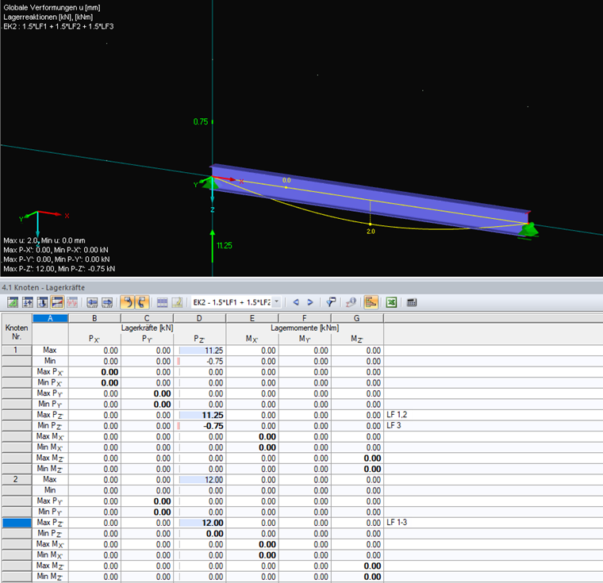
Task: Export table to Excel
Action: (391, 302)
